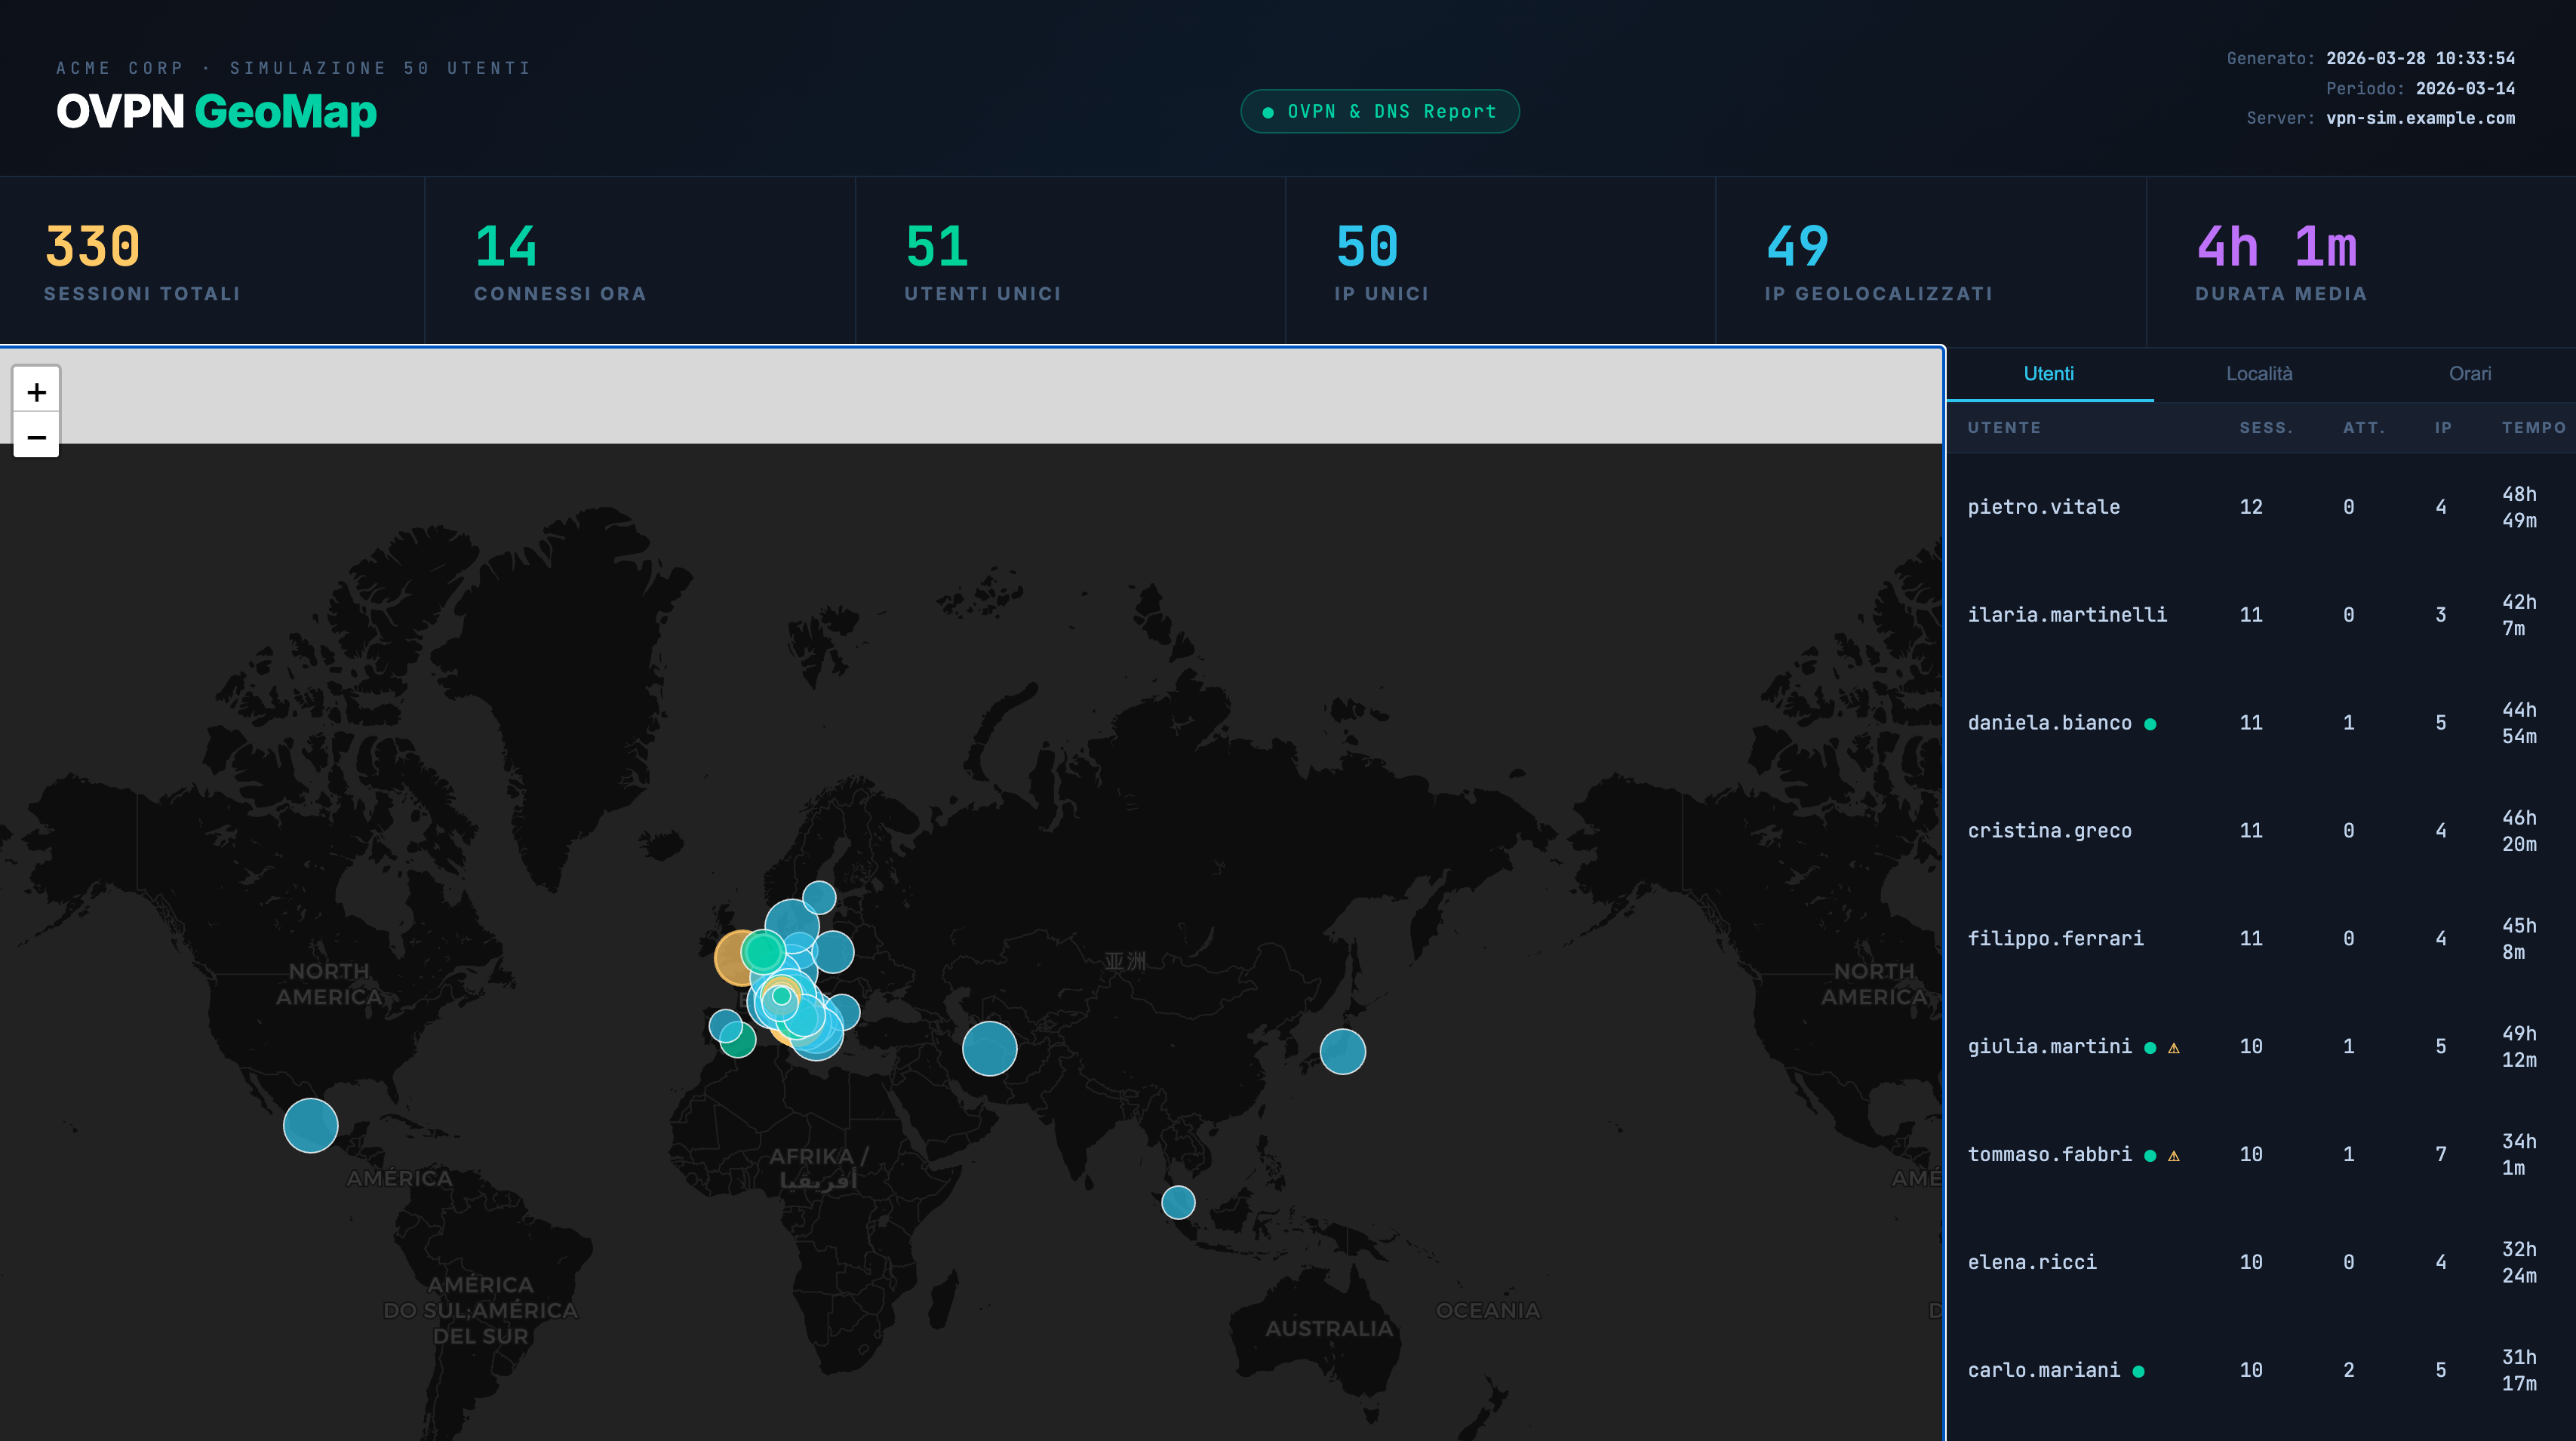Click the OVPN & DNS Report button

[1380, 111]
